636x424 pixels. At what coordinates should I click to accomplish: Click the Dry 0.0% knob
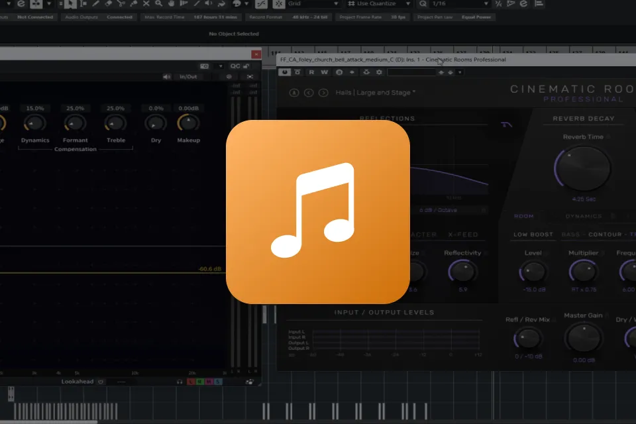click(x=156, y=123)
